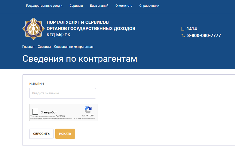Viewport: 235px width, 148px height.
Task: Open the "Примите меры" link
Action: pos(50,118)
